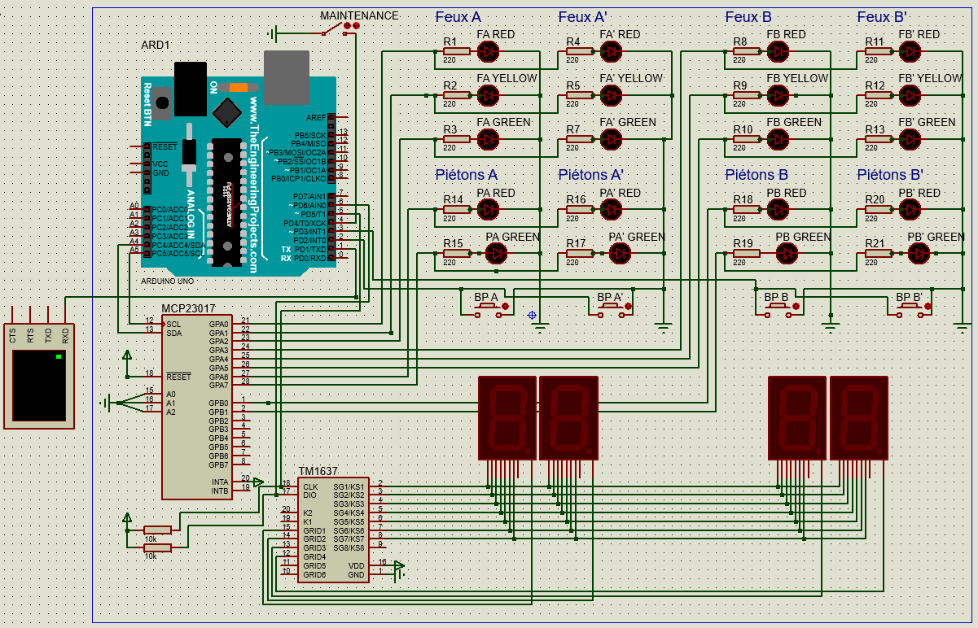Click the Feux B label
The width and height of the screenshot is (978, 628).
pyautogui.click(x=748, y=16)
